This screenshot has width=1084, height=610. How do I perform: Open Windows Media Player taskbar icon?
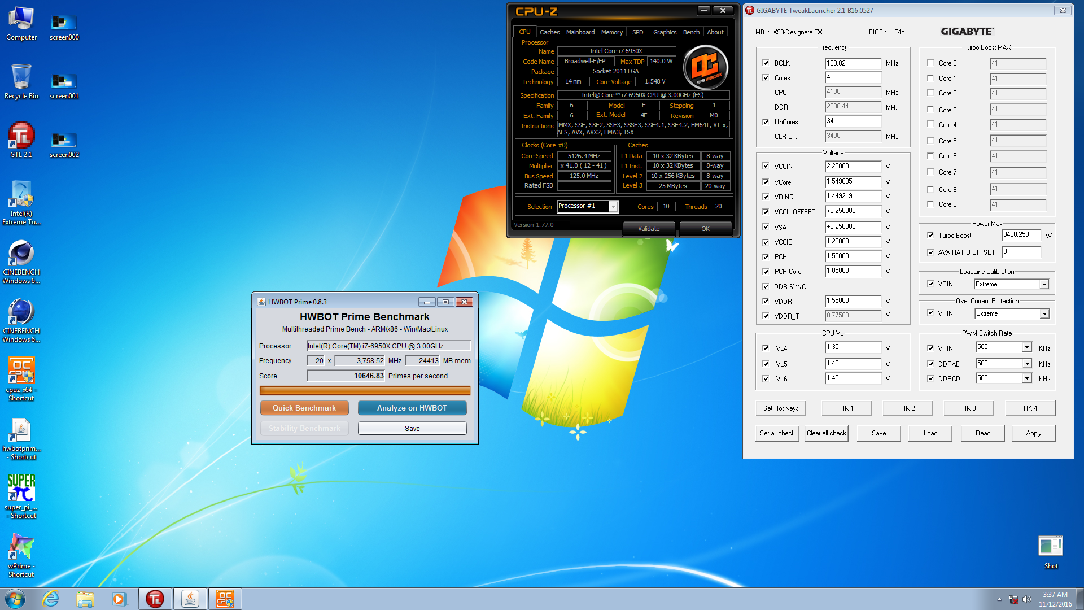pyautogui.click(x=119, y=599)
